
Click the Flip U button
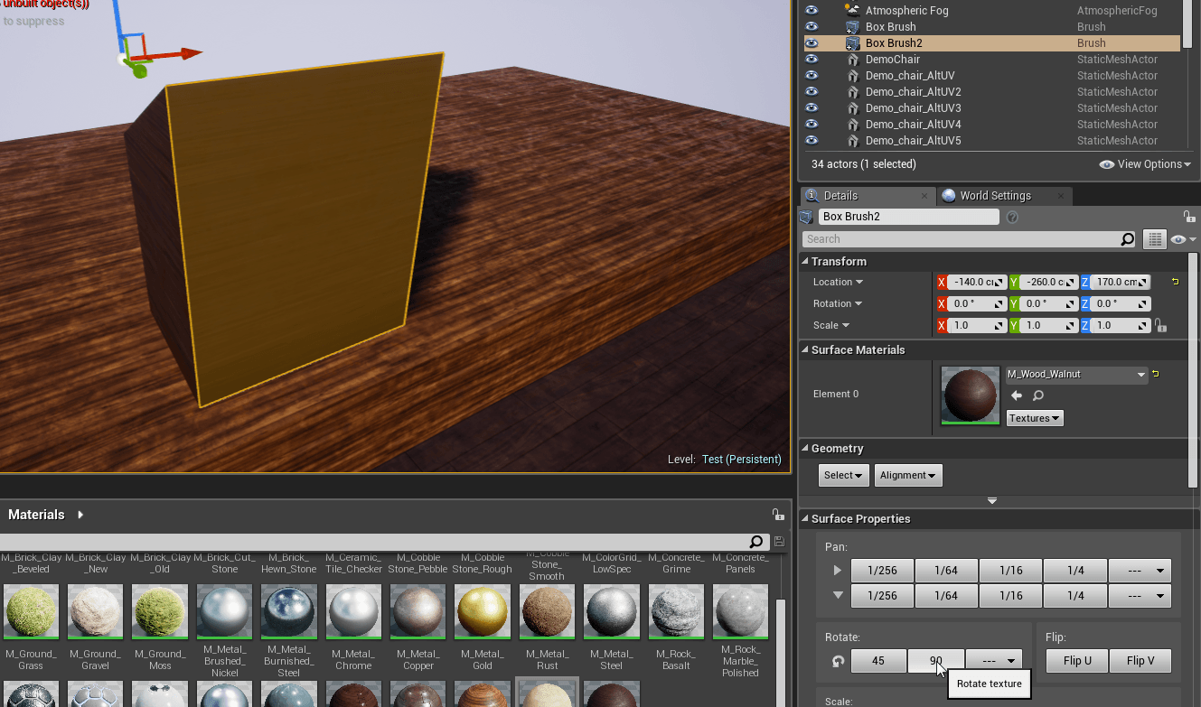[x=1077, y=661]
